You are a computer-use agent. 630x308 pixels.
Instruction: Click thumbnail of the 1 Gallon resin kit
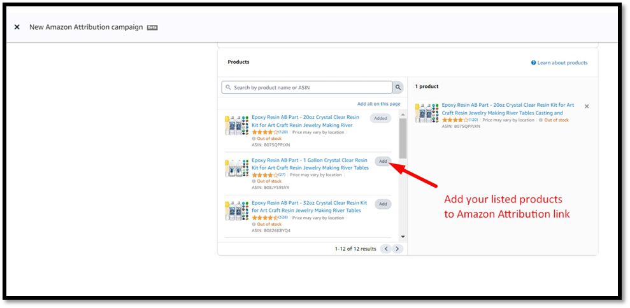point(237,168)
